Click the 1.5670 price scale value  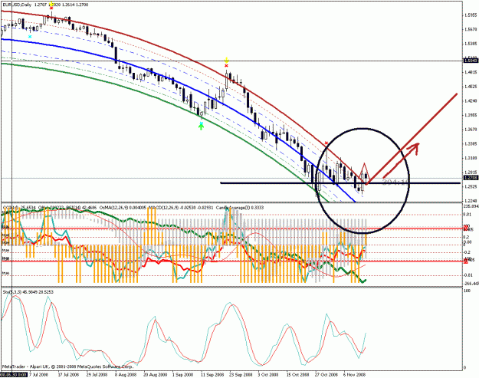point(471,30)
